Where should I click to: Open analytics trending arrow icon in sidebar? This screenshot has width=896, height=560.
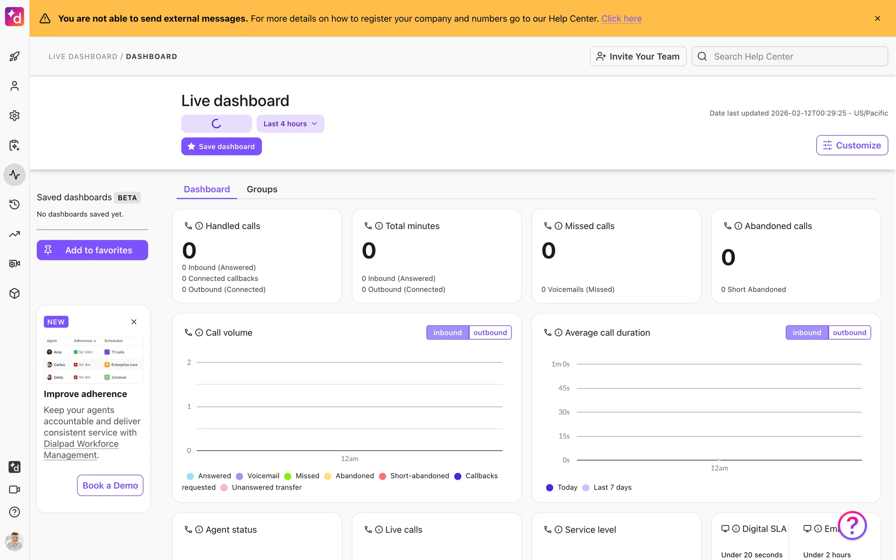(14, 234)
